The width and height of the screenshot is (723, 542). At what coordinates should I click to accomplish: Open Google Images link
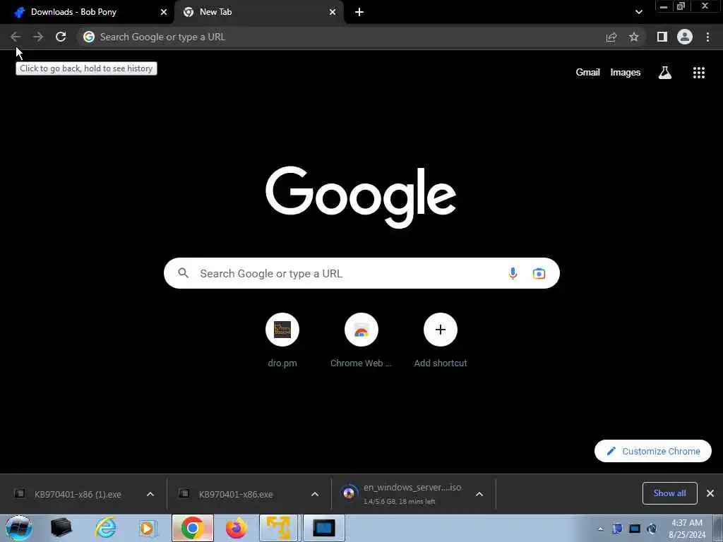[626, 73]
